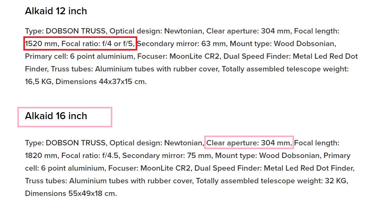Screen dimensions: 367x219
Task: Click the red-boxed focal ratio f/4 or f/5 text
Action: click(x=80, y=44)
